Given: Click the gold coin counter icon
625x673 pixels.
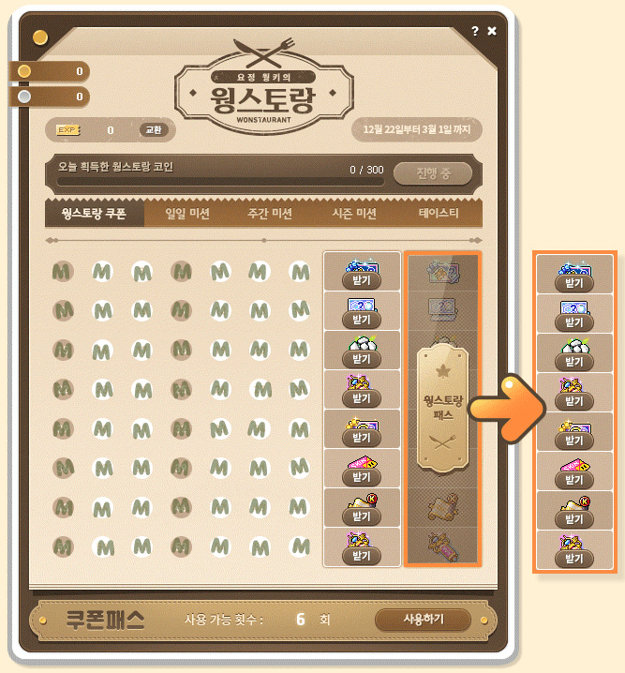Looking at the screenshot, I should (24, 71).
